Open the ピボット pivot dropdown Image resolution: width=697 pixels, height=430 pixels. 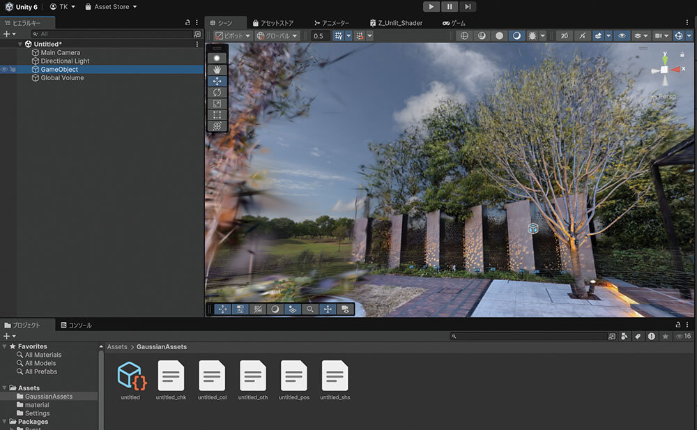pos(232,36)
